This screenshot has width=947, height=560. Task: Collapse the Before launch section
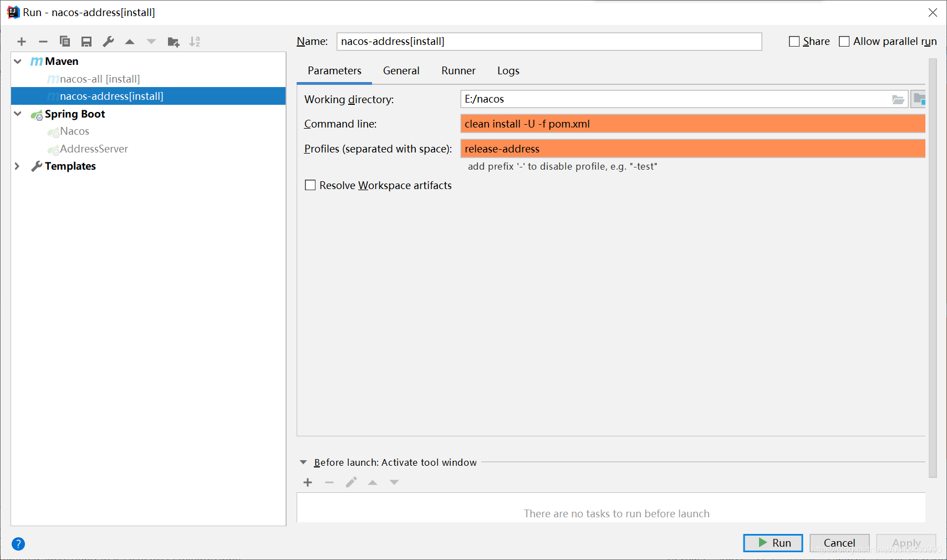click(x=303, y=462)
